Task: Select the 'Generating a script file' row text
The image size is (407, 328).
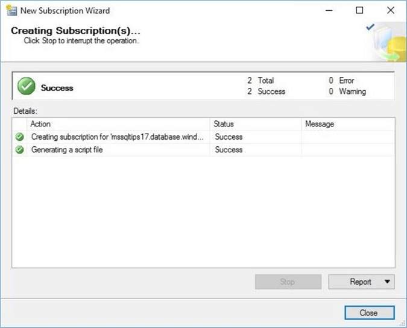Action: point(67,150)
